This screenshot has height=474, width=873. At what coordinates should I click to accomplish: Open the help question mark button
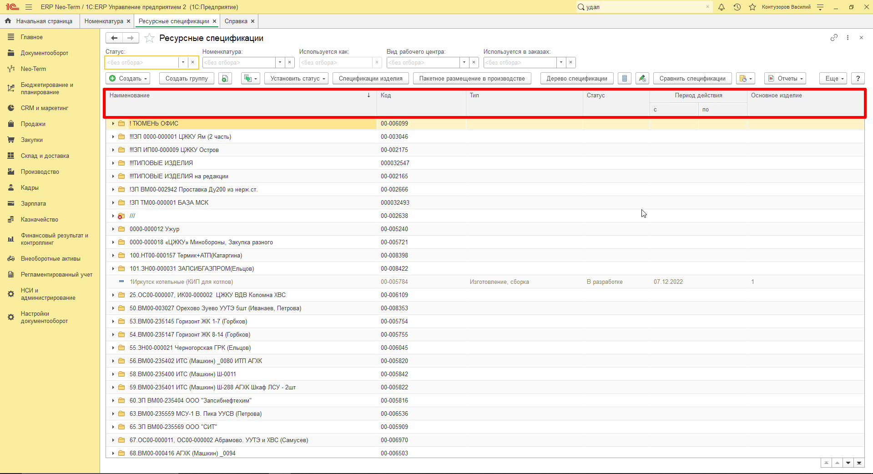coord(858,78)
